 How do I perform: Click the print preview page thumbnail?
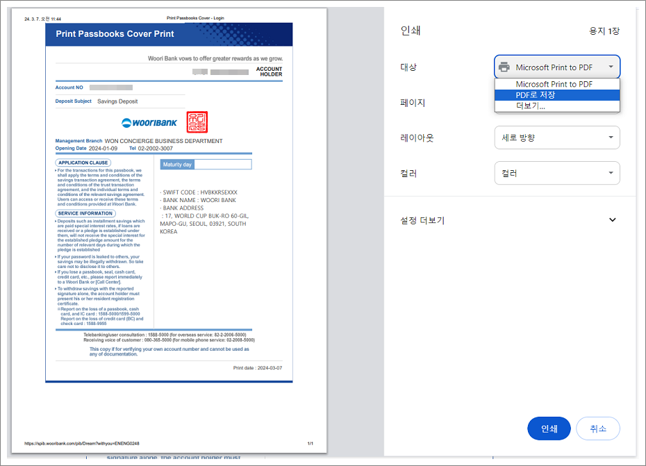tap(169, 231)
